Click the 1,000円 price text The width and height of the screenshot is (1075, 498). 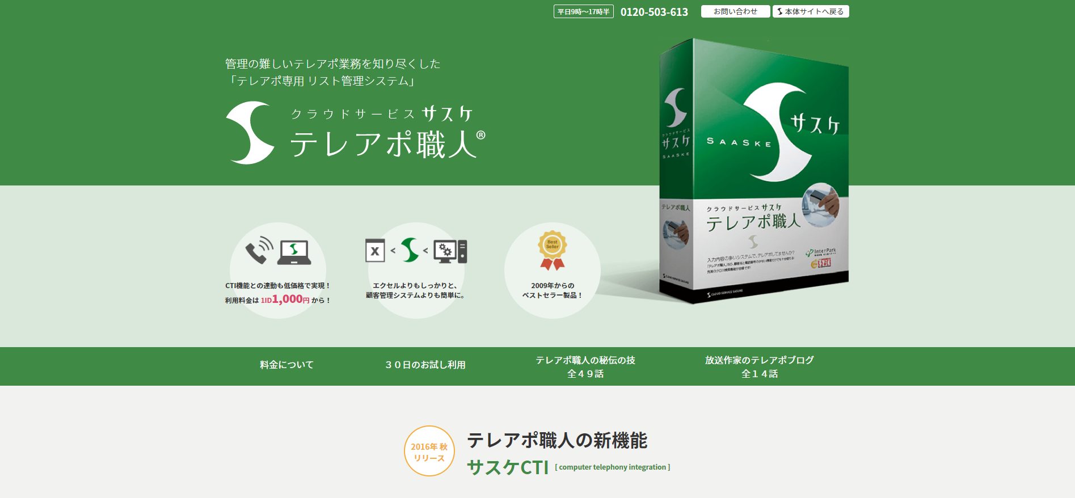(291, 299)
